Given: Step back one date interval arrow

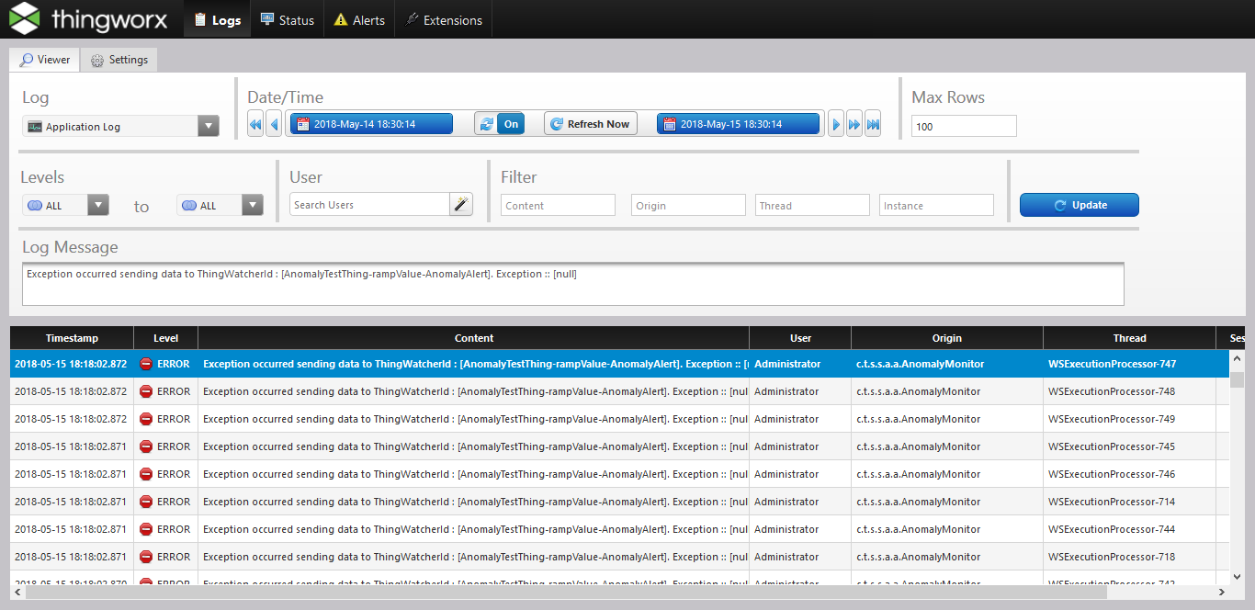Looking at the screenshot, I should (x=274, y=124).
